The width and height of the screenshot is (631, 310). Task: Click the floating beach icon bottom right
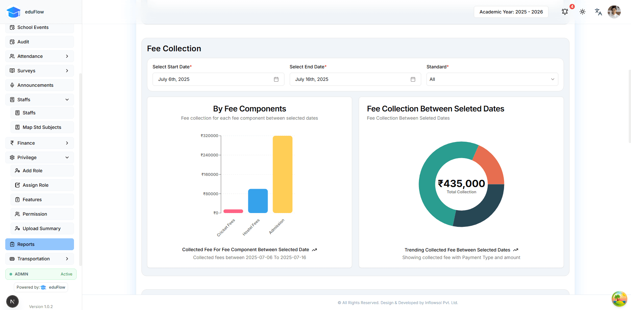(x=619, y=299)
